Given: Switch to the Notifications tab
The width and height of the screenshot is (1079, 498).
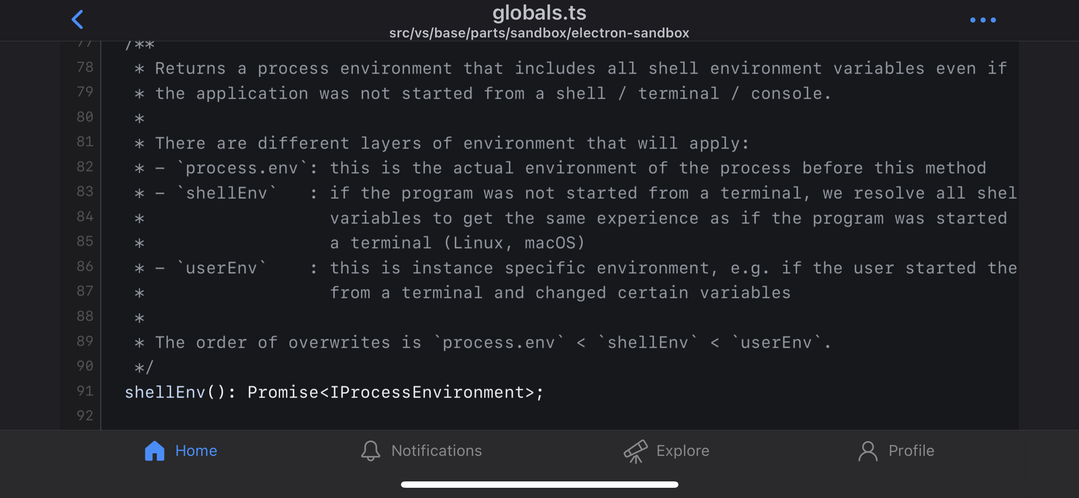Looking at the screenshot, I should click(x=436, y=450).
